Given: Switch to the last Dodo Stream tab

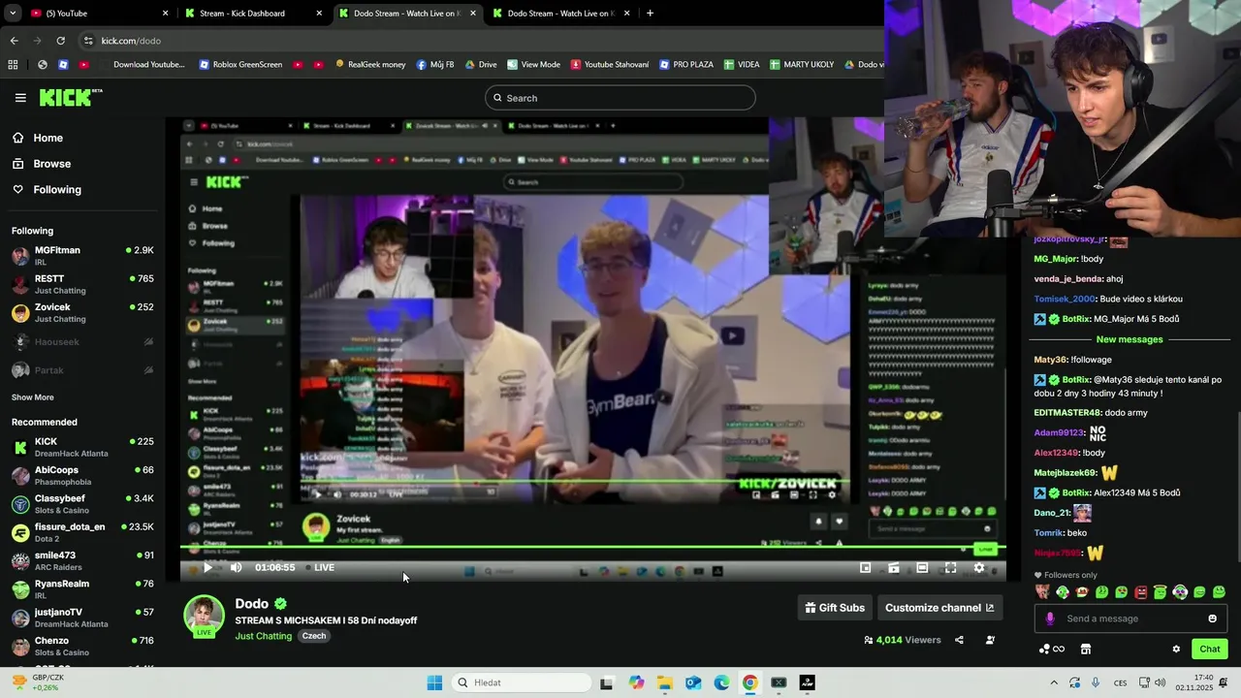Looking at the screenshot, I should pos(560,14).
